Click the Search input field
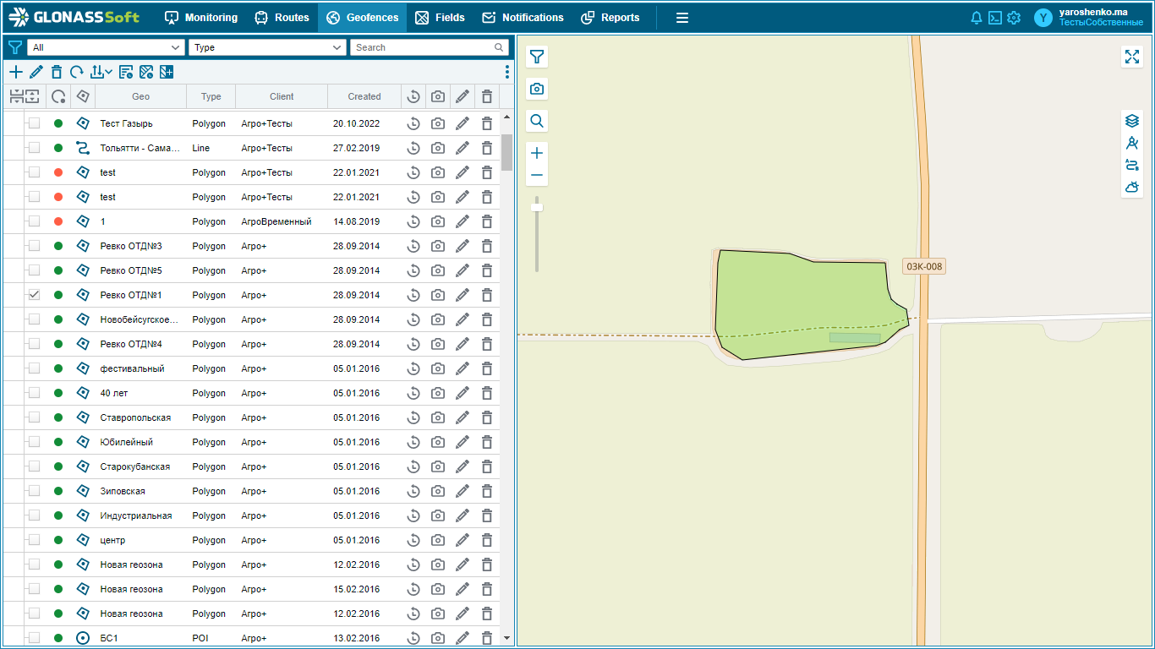This screenshot has width=1155, height=649. (429, 47)
